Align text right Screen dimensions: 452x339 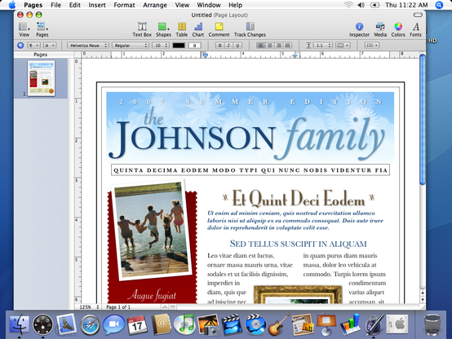[x=279, y=45]
